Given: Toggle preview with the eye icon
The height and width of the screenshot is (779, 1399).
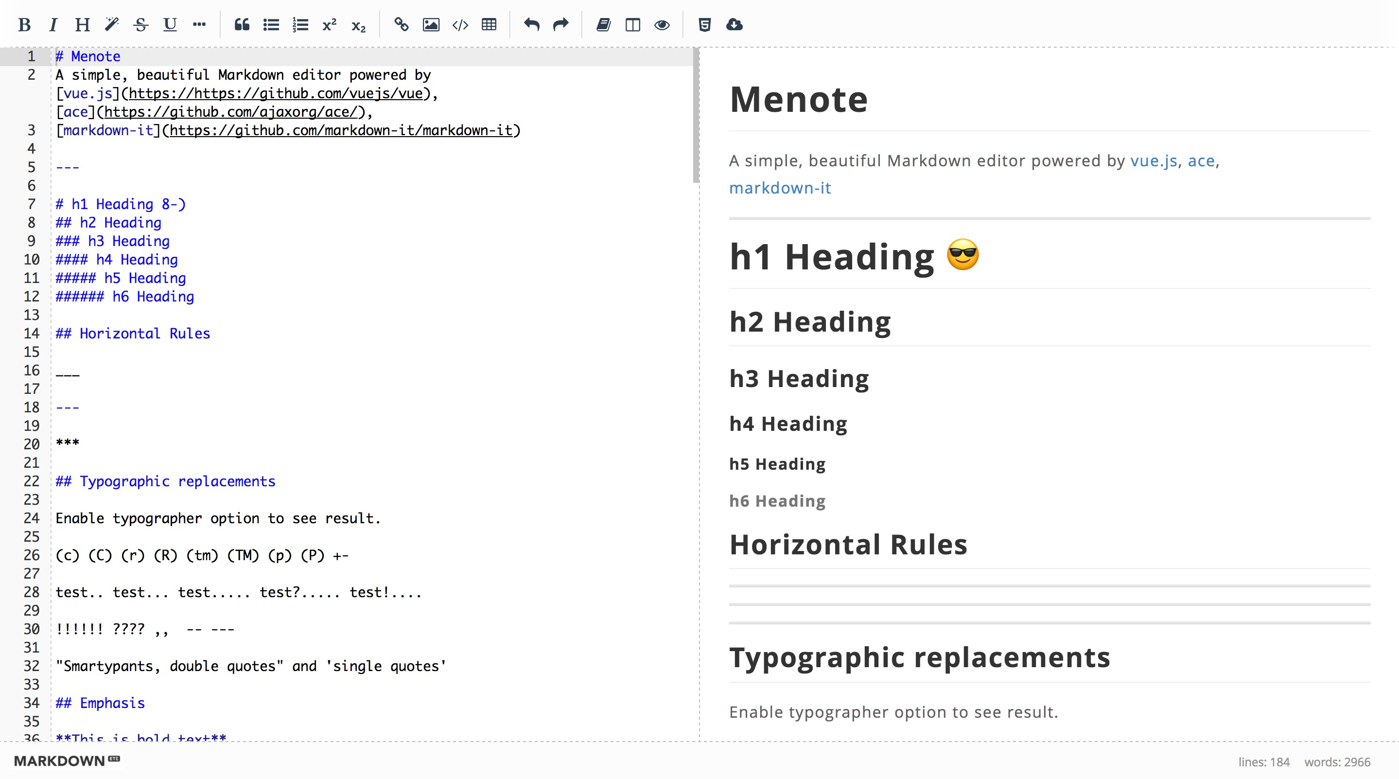Looking at the screenshot, I should coord(662,24).
